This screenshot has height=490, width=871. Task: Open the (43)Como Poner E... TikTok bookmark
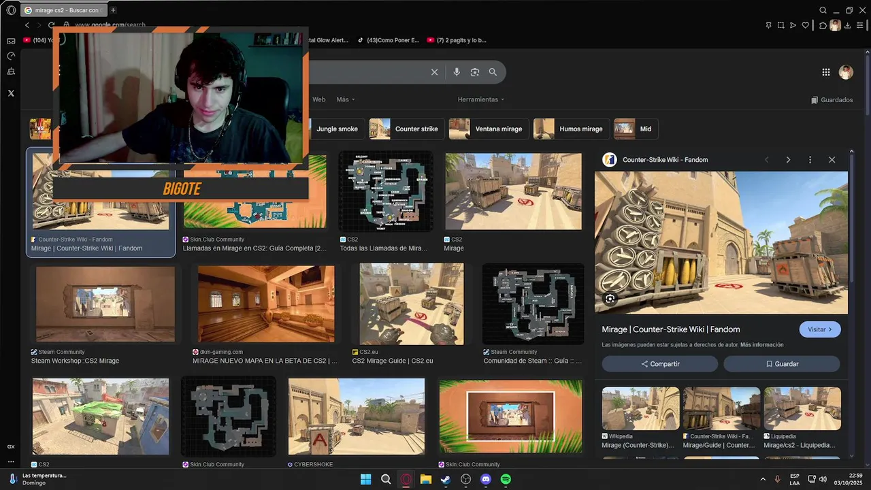pos(389,40)
